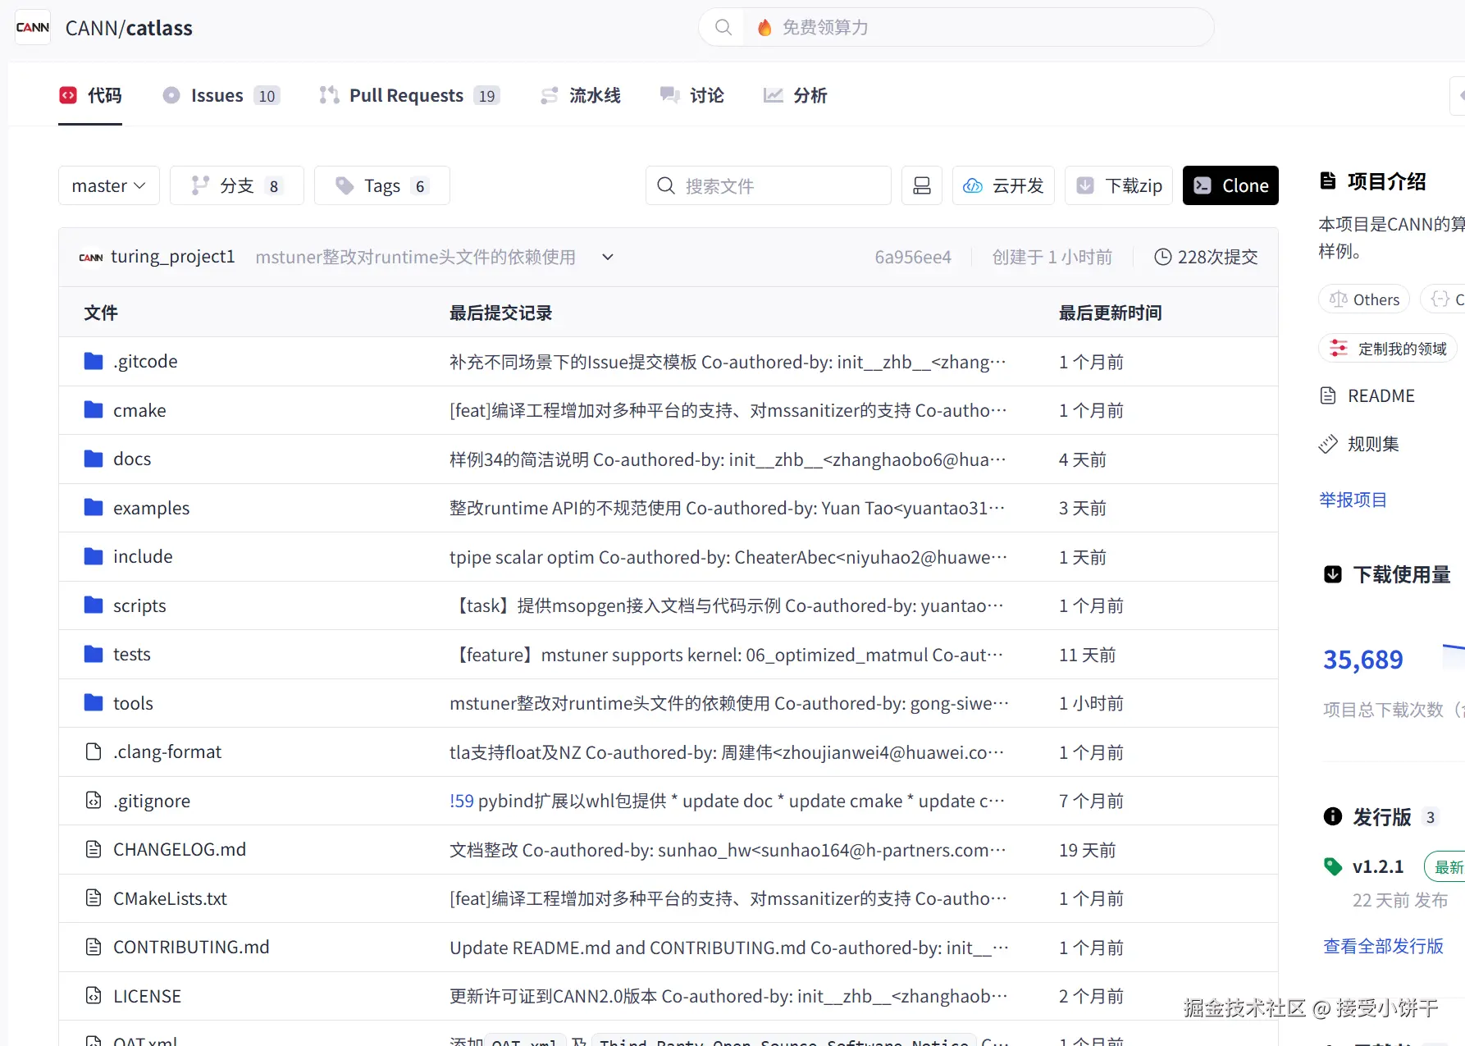The width and height of the screenshot is (1465, 1046).
Task: Open the examples folder name
Action: click(x=151, y=508)
